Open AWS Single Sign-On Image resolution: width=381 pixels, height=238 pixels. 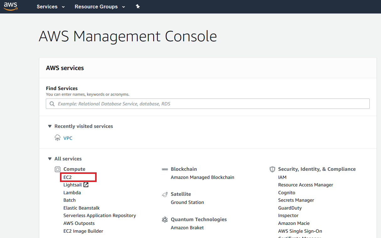tap(300, 231)
